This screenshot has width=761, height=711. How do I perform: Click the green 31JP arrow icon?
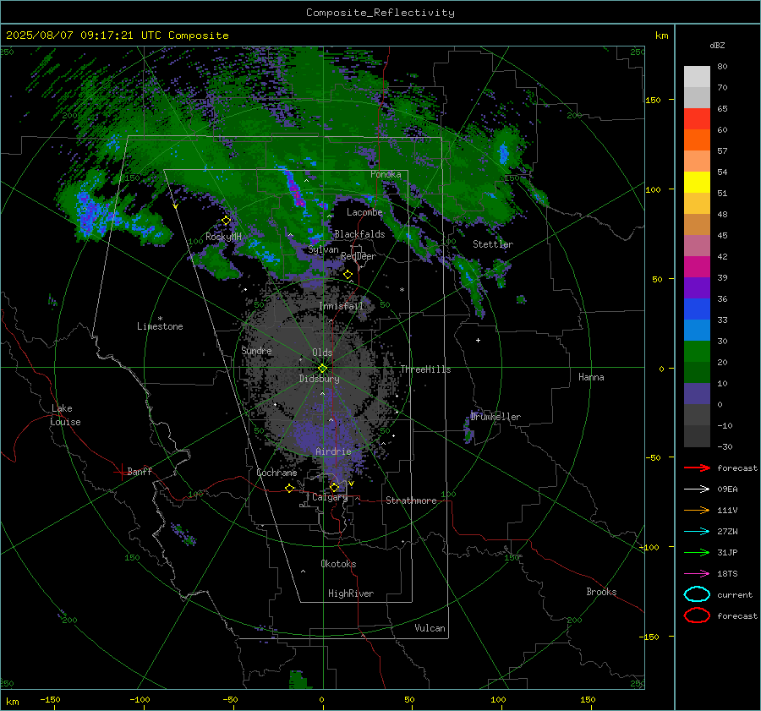[697, 552]
